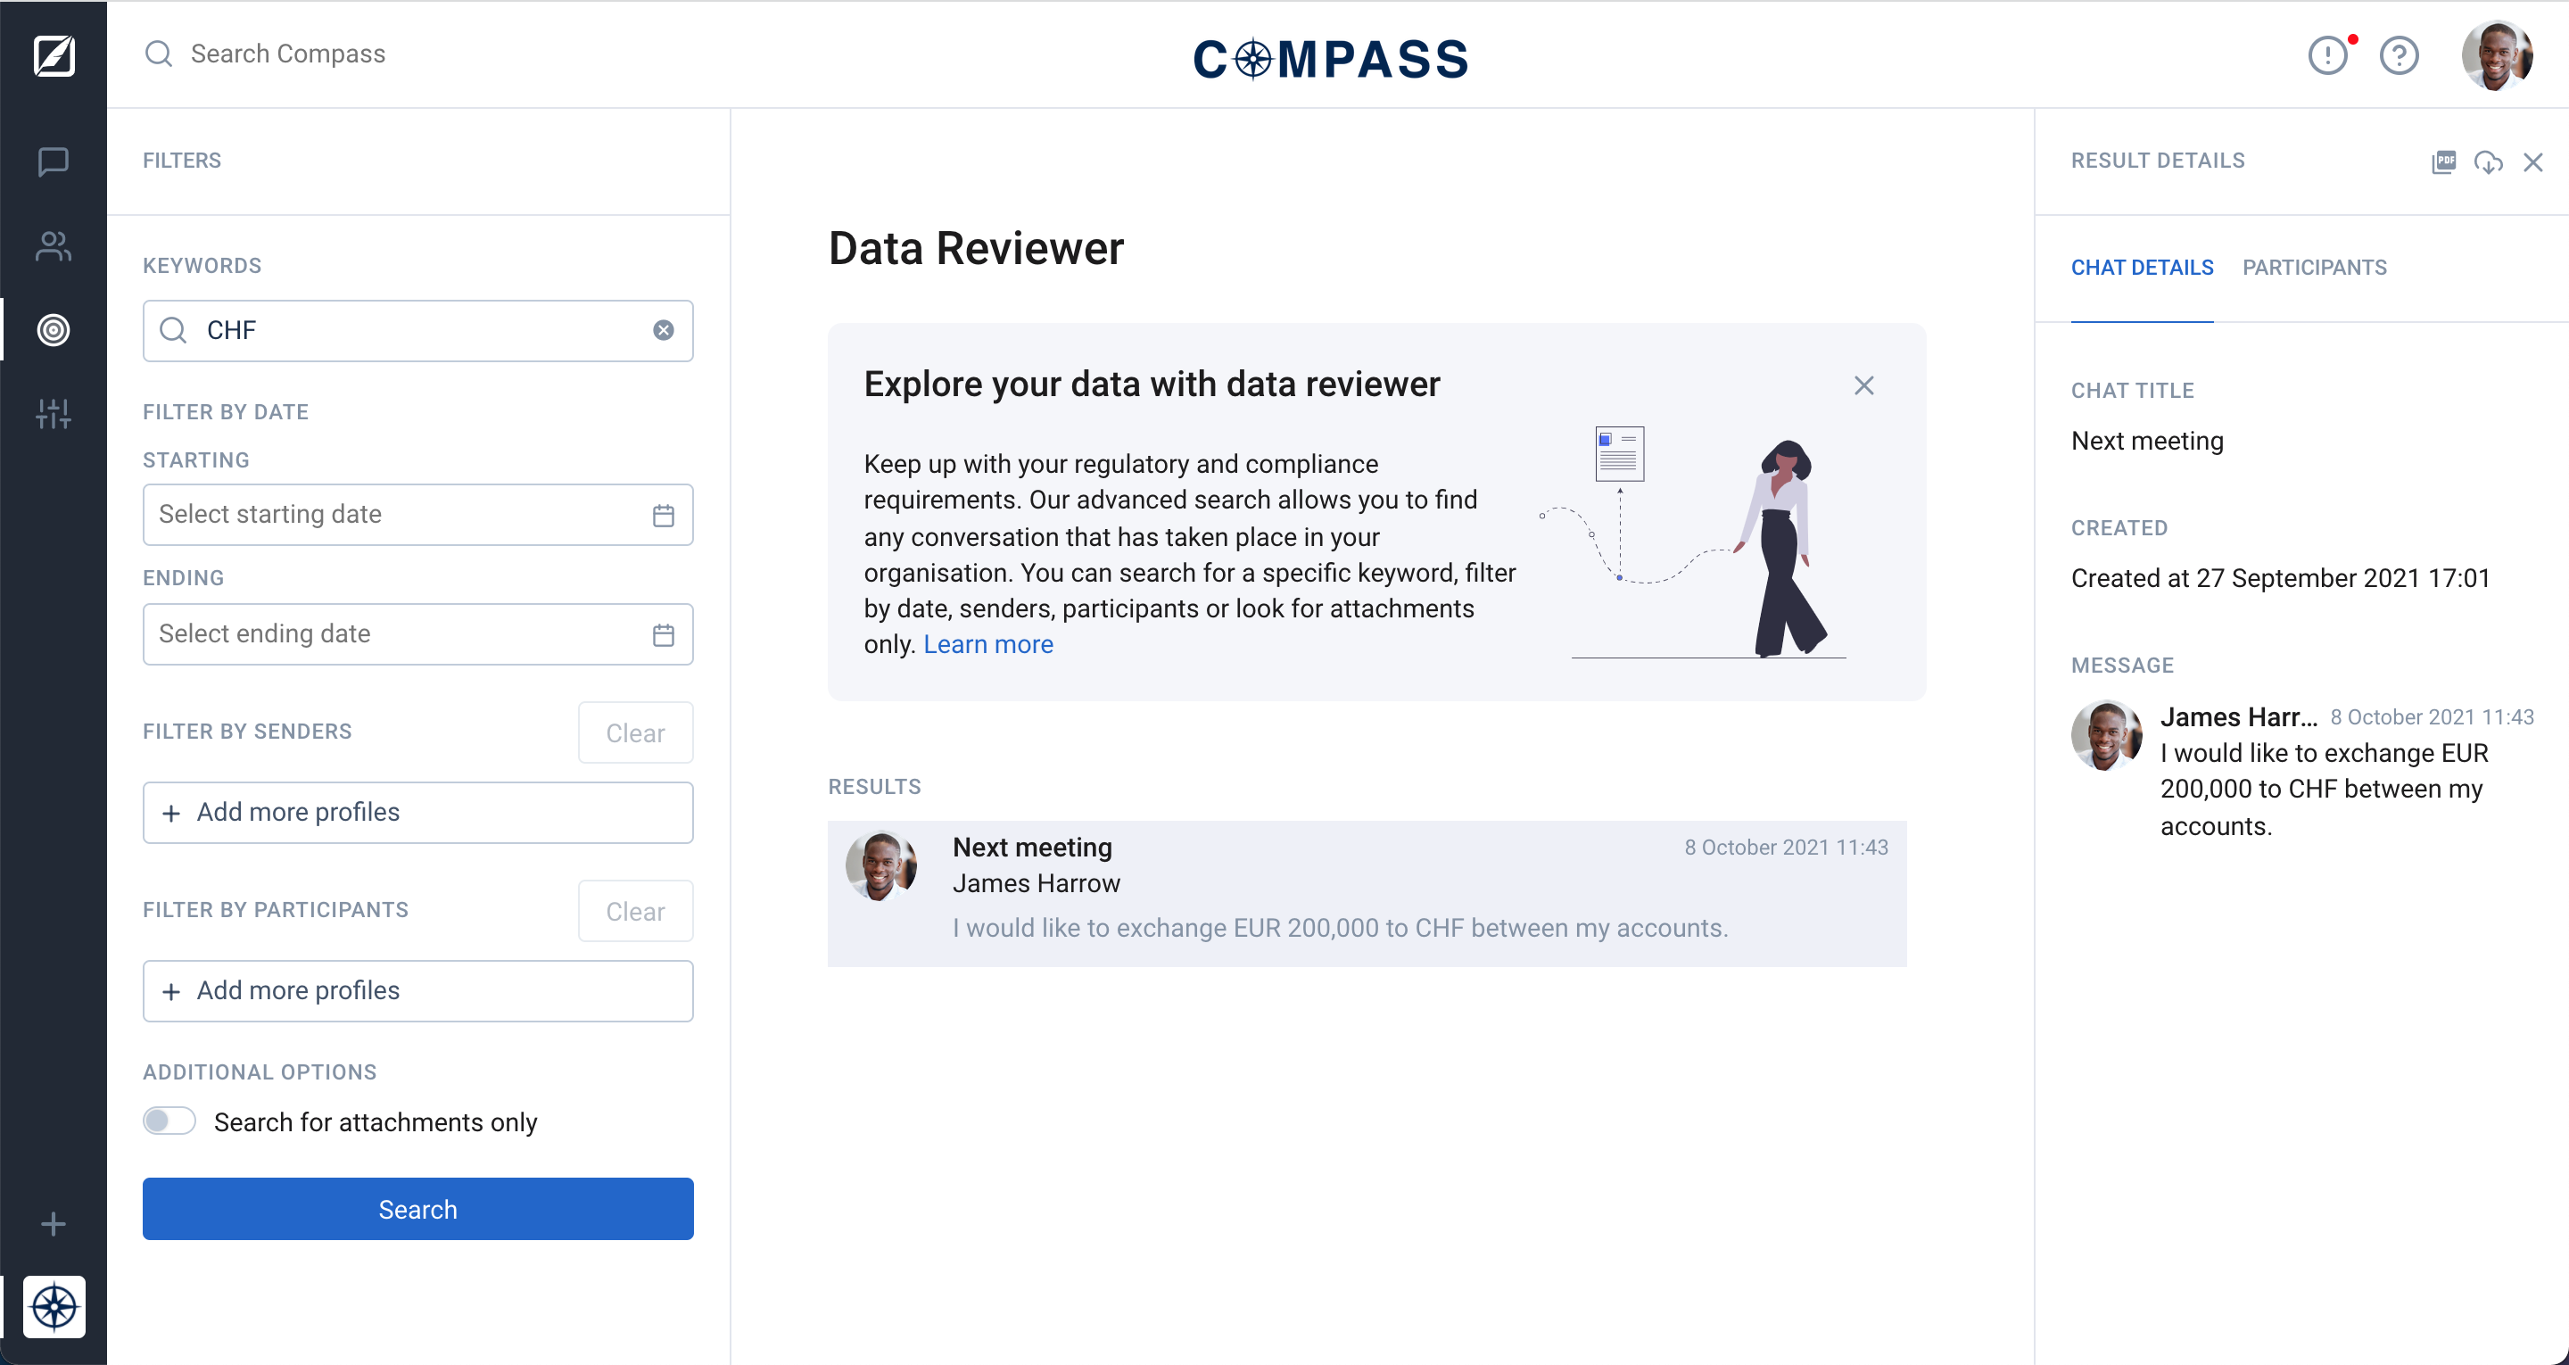Clear the Filter by Participants selection
This screenshot has width=2569, height=1365.
[635, 911]
